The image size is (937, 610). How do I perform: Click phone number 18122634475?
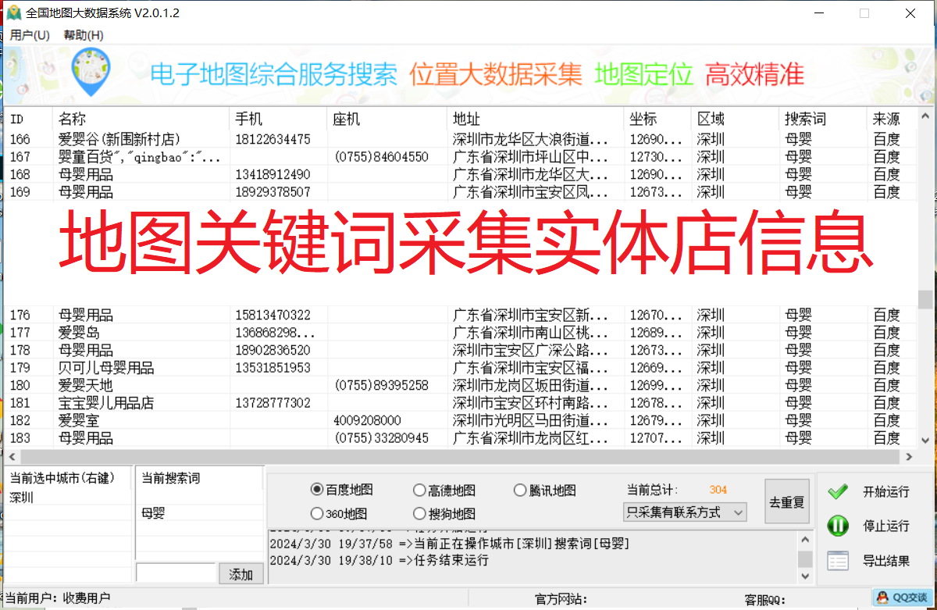coord(273,139)
